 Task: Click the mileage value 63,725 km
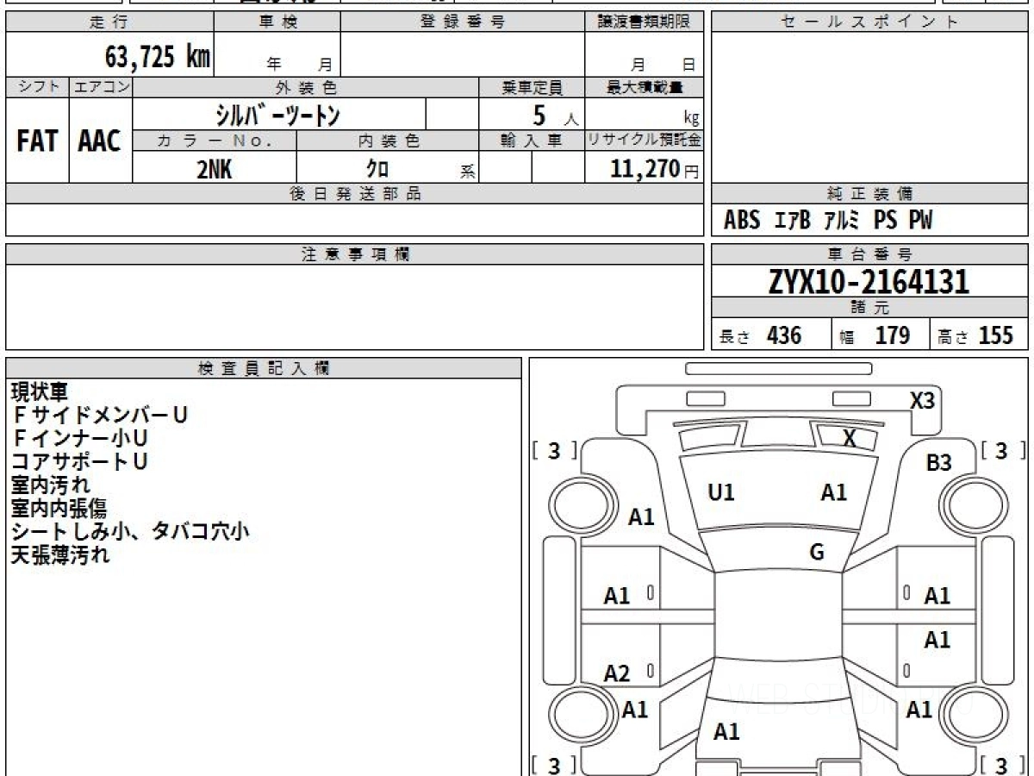158,57
